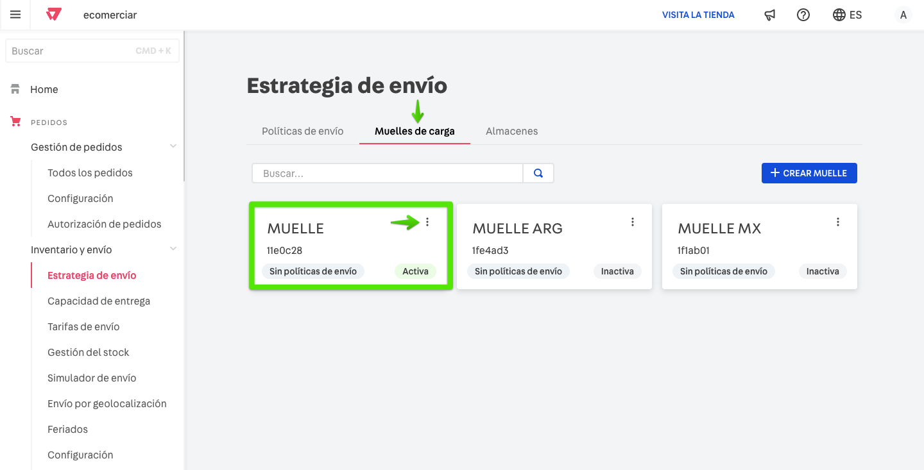Image resolution: width=924 pixels, height=470 pixels.
Task: Open Tarifas de envío
Action: [x=83, y=326]
